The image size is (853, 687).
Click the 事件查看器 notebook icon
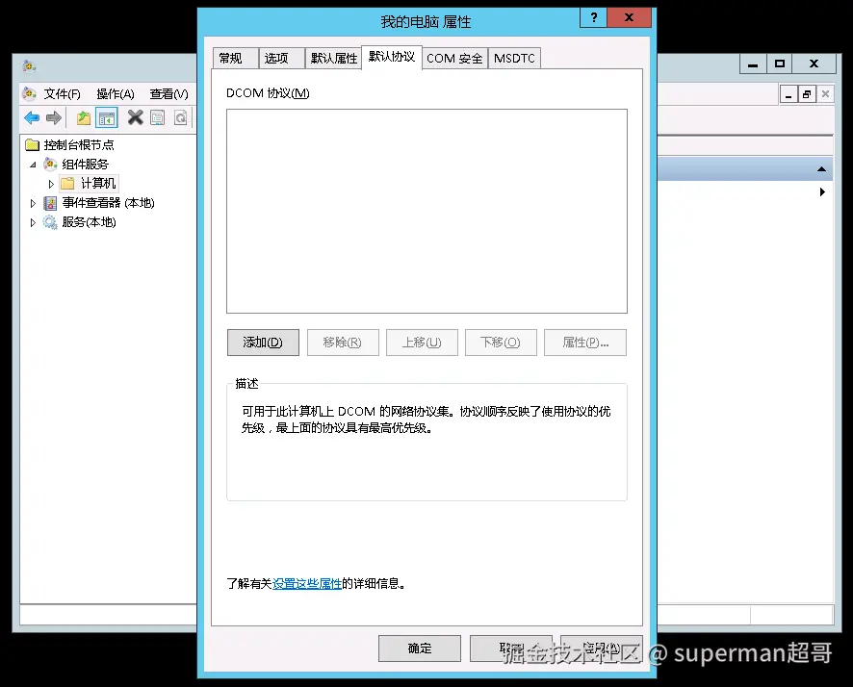click(x=50, y=203)
